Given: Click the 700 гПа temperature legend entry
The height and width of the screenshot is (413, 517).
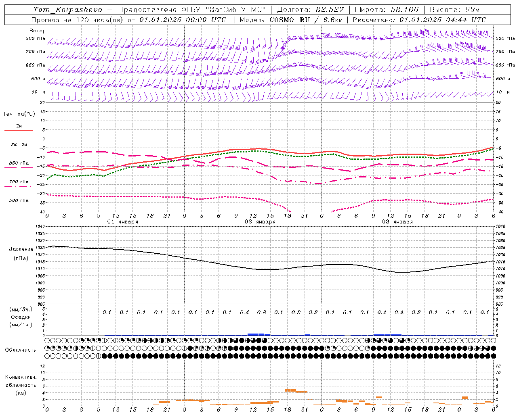Looking at the screenshot, I should coord(19,182).
